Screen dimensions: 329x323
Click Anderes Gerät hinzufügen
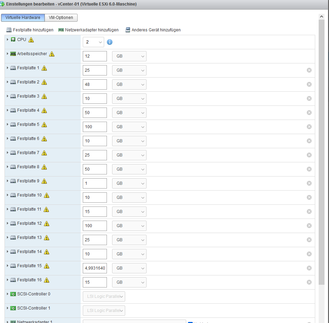pyautogui.click(x=153, y=30)
